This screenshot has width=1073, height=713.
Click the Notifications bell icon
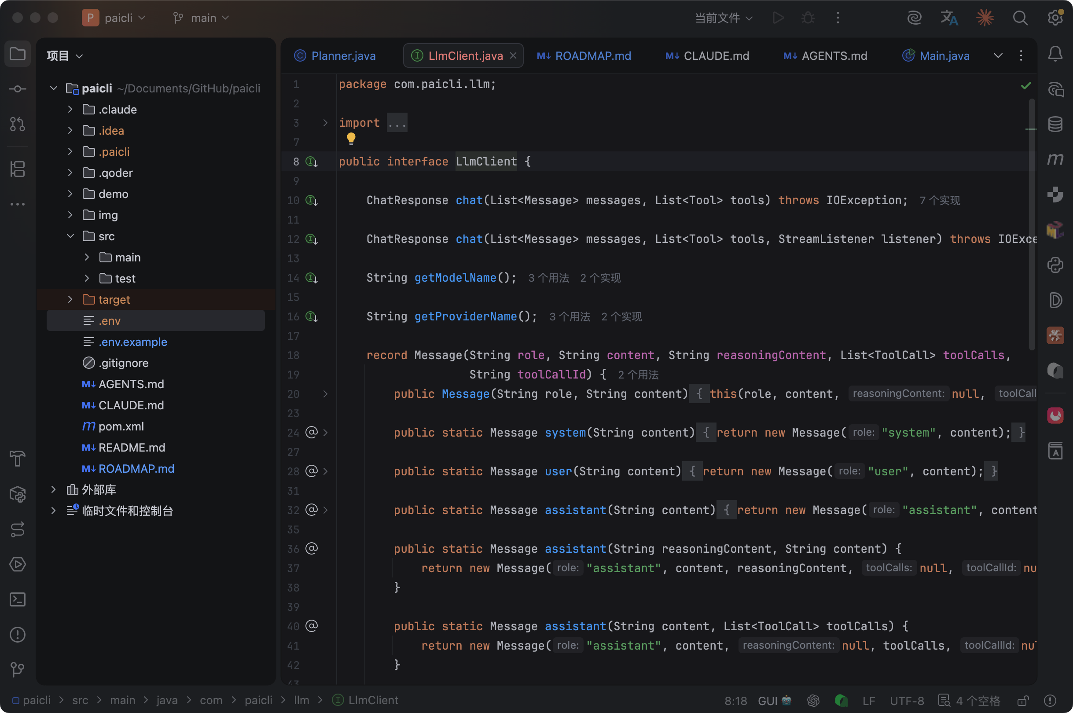1055,54
